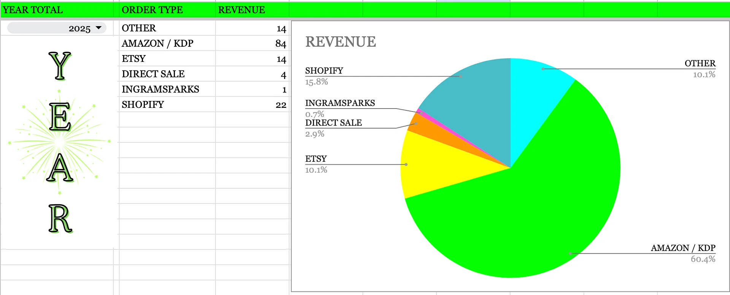Open the 2025 year dropdown

[57, 28]
